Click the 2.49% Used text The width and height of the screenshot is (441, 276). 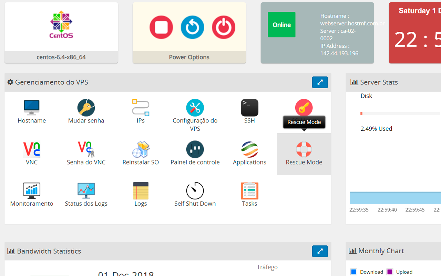coord(376,129)
